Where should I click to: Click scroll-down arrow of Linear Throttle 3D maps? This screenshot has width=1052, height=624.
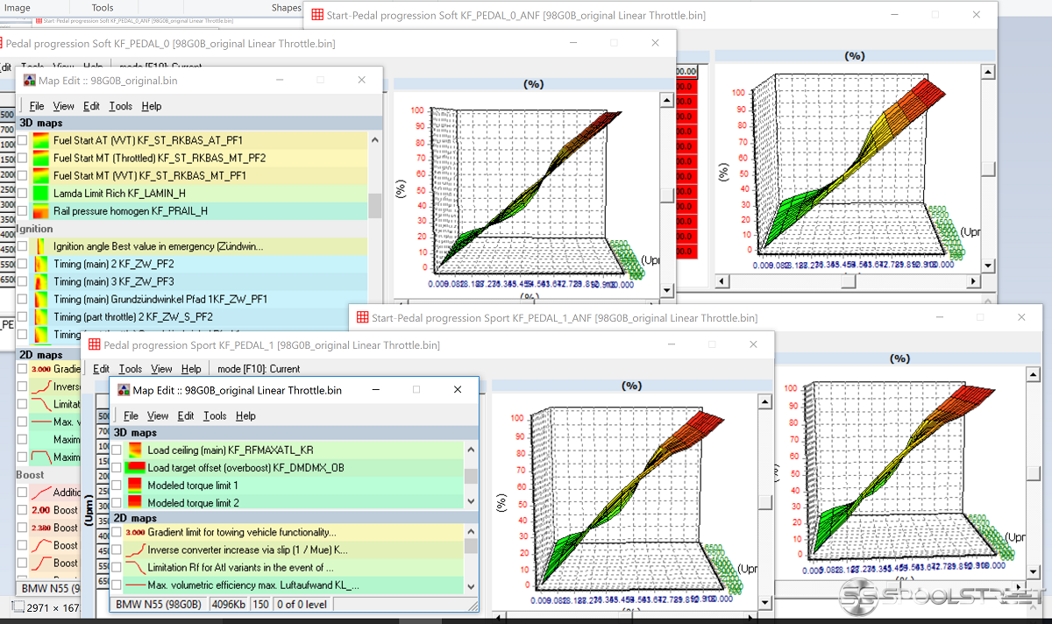(x=472, y=502)
